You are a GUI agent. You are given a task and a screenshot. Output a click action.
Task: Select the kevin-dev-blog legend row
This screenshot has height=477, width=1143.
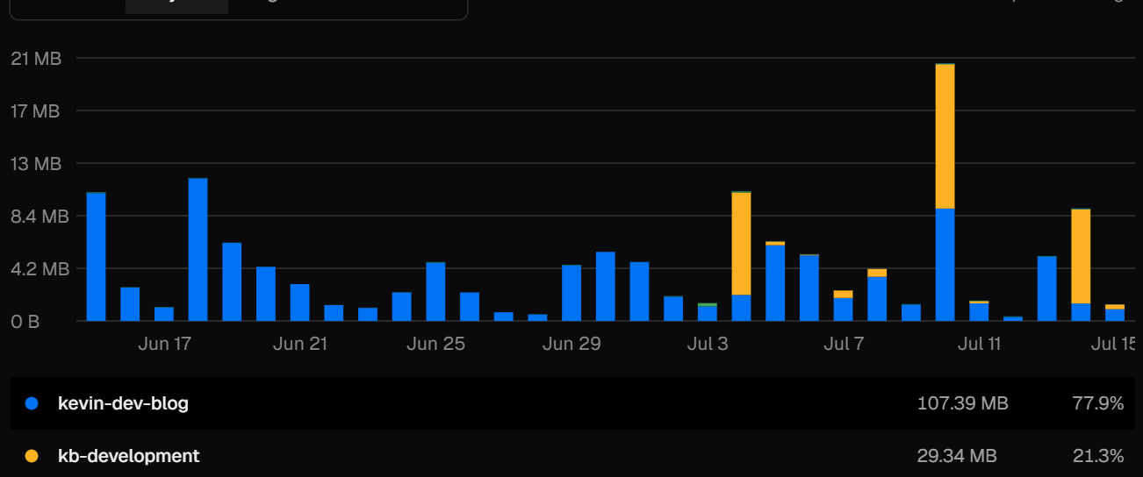click(571, 403)
